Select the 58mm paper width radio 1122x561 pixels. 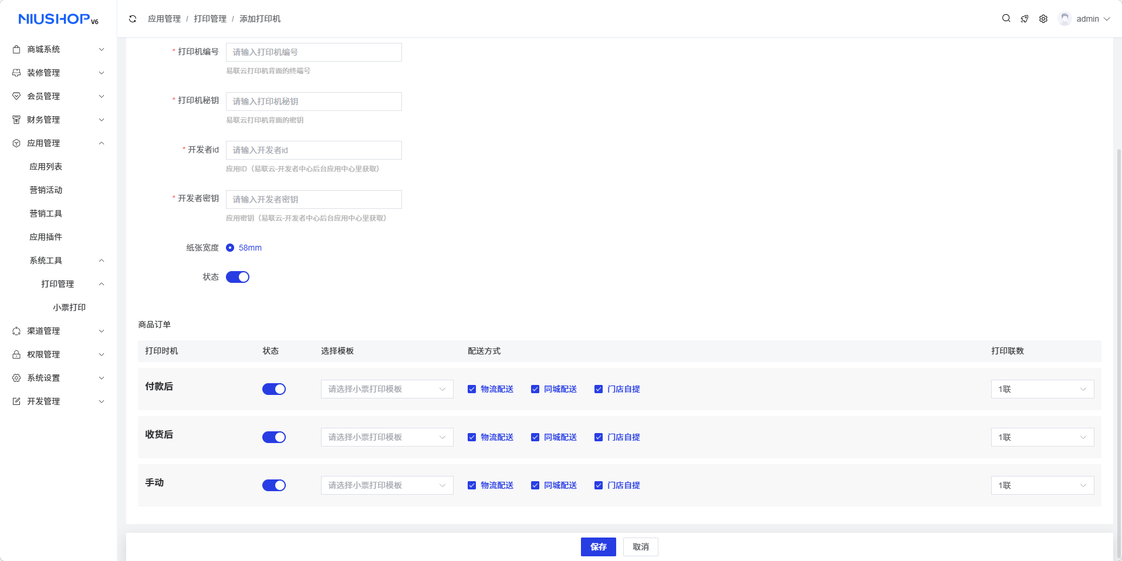point(230,248)
